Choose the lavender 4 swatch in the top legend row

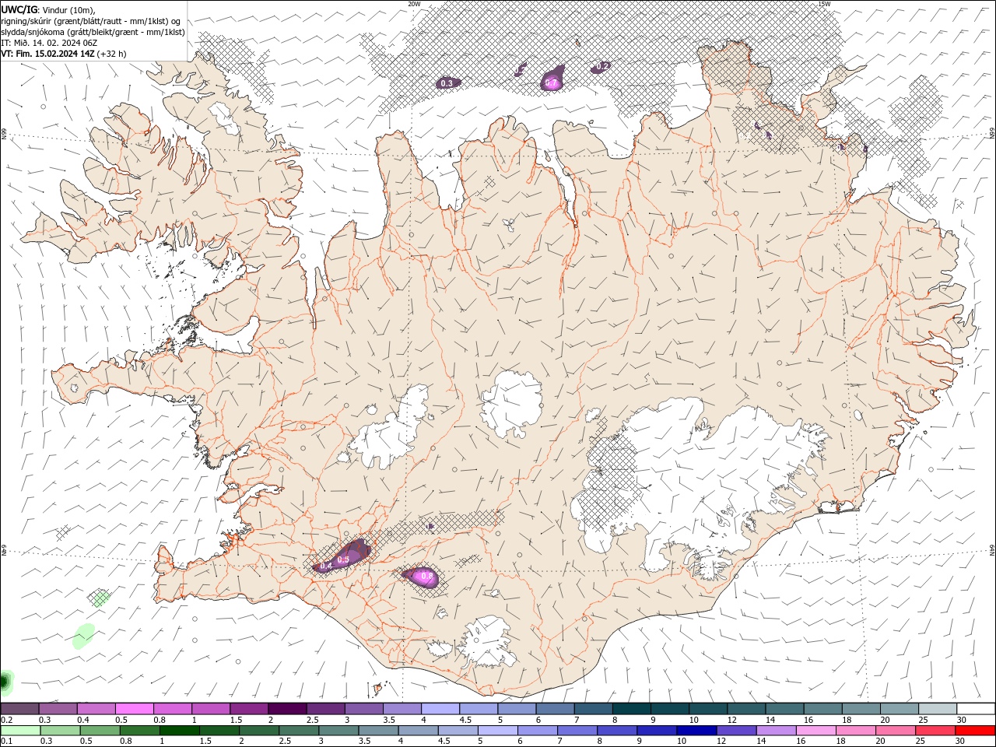(440, 709)
